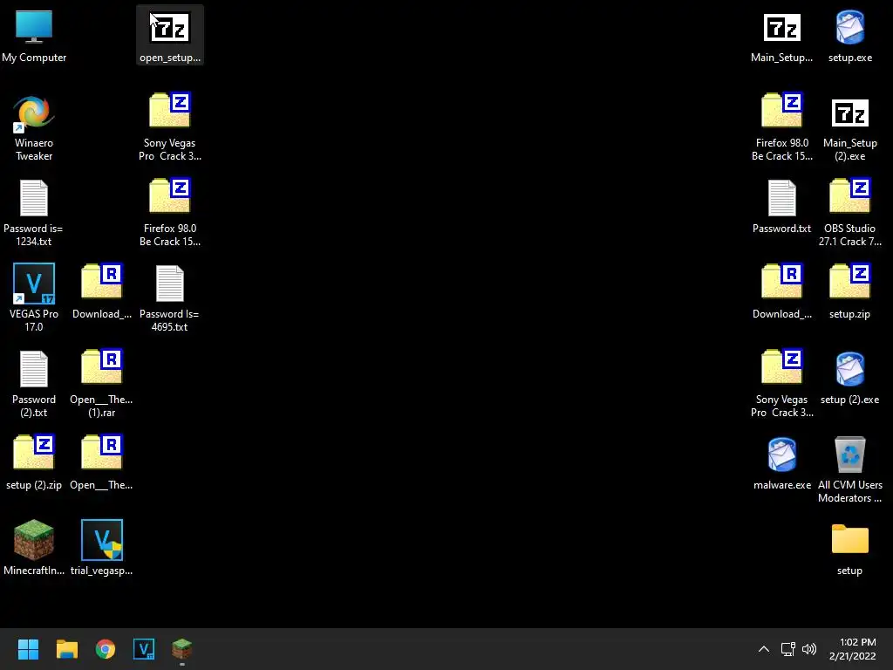This screenshot has width=893, height=670.
Task: Open network status in system tray
Action: click(x=787, y=649)
